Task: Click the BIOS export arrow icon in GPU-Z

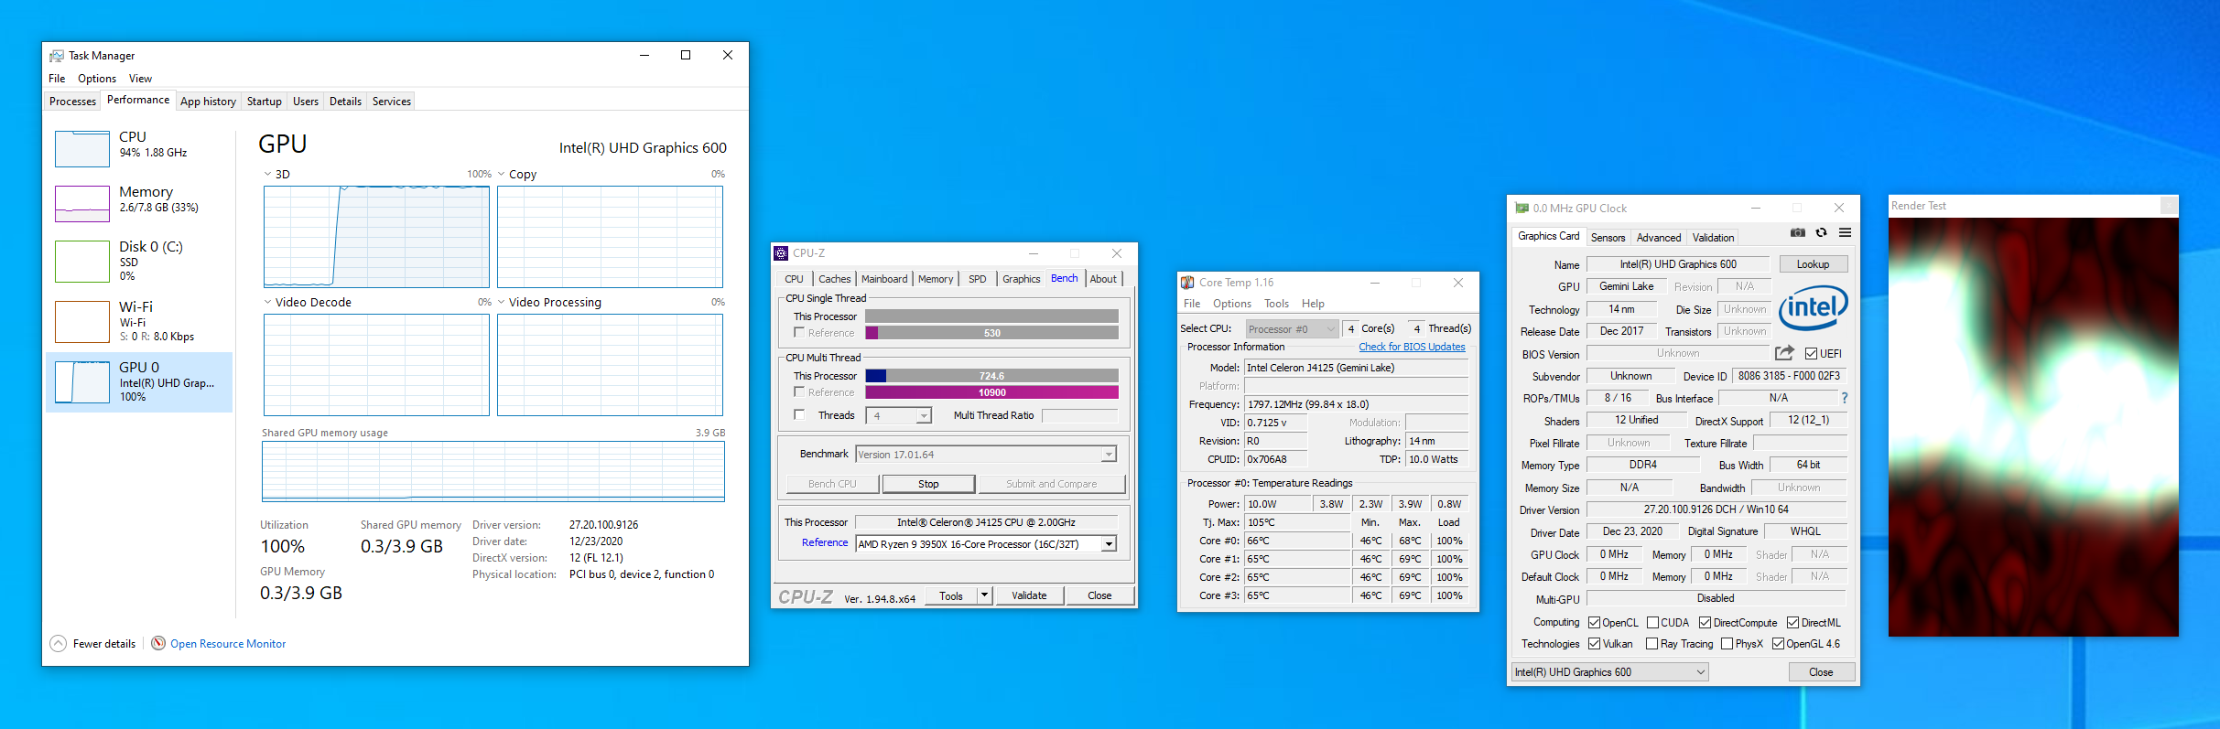Action: (x=1784, y=352)
